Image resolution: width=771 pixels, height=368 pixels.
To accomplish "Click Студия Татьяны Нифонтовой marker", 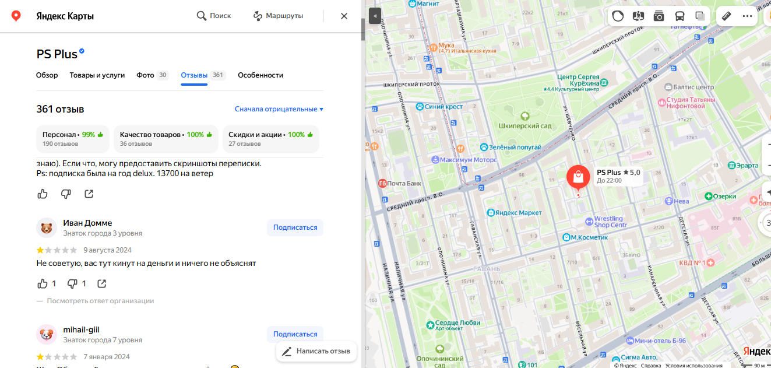I will 661,102.
